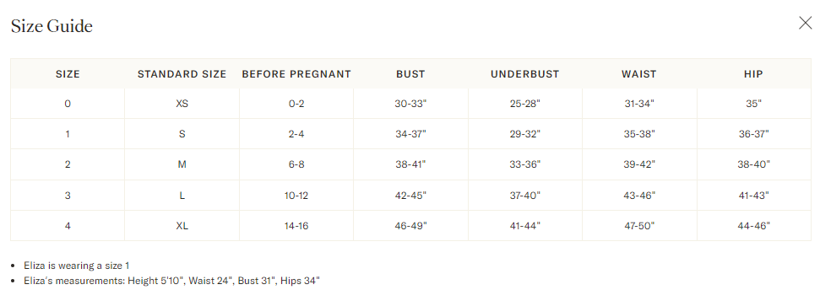This screenshot has width=820, height=306.
Task: Click the WAIST column header
Action: (639, 74)
